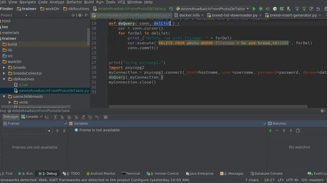Open the Terminal tool window
Viewport: 327px width, 183px height.
[131, 173]
